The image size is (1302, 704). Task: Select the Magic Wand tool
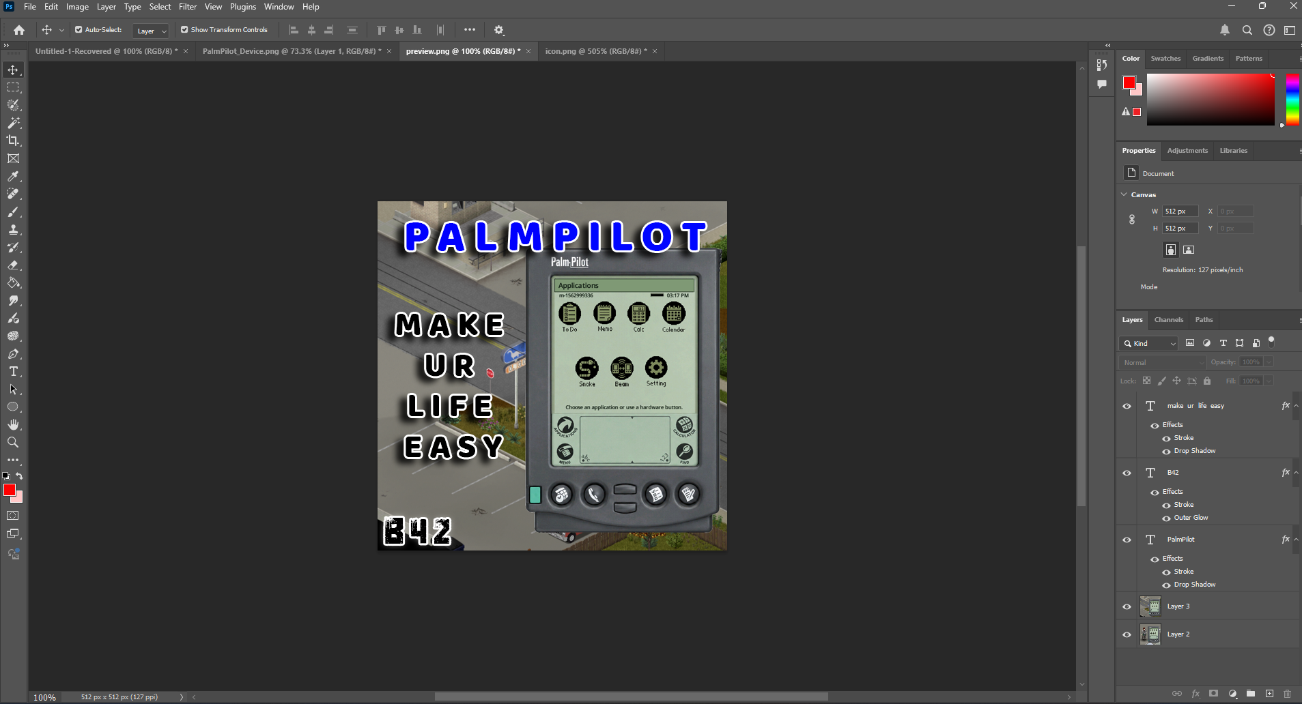pyautogui.click(x=13, y=123)
